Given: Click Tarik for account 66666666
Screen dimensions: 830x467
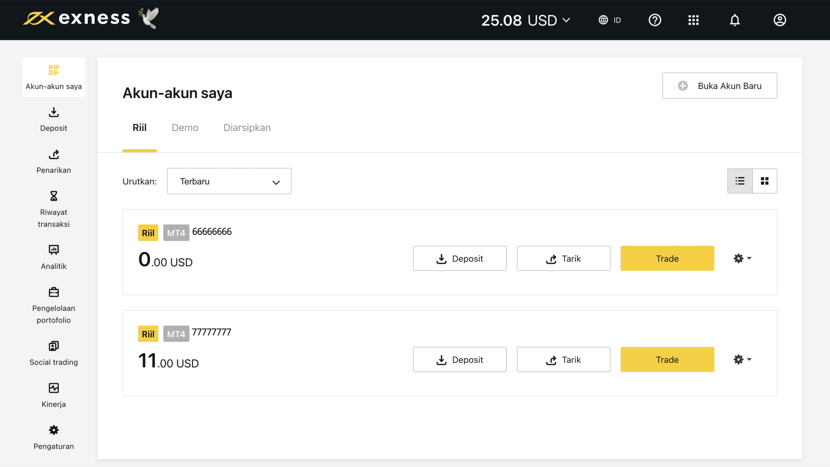Looking at the screenshot, I should pyautogui.click(x=564, y=259).
